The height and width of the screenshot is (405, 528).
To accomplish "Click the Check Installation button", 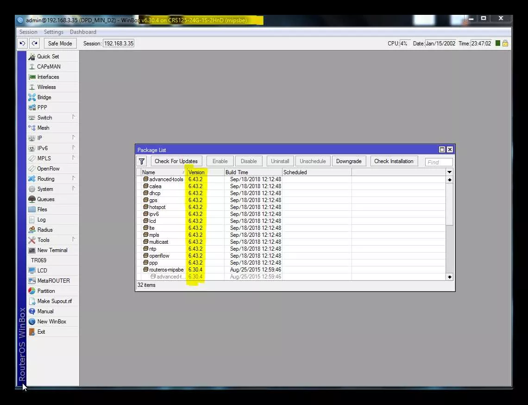I will pyautogui.click(x=394, y=161).
